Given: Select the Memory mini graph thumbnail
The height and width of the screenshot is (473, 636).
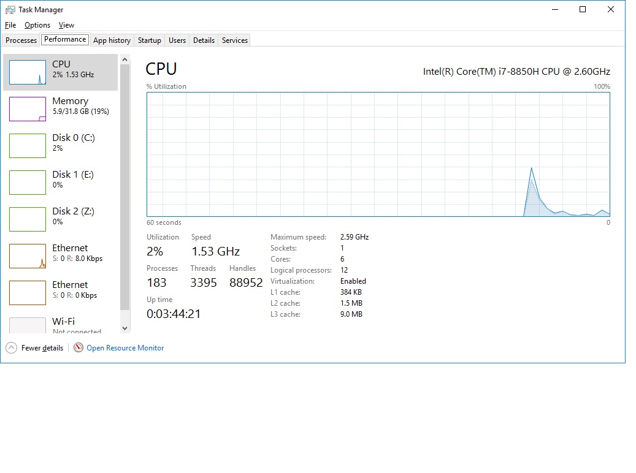Looking at the screenshot, I should [28, 109].
